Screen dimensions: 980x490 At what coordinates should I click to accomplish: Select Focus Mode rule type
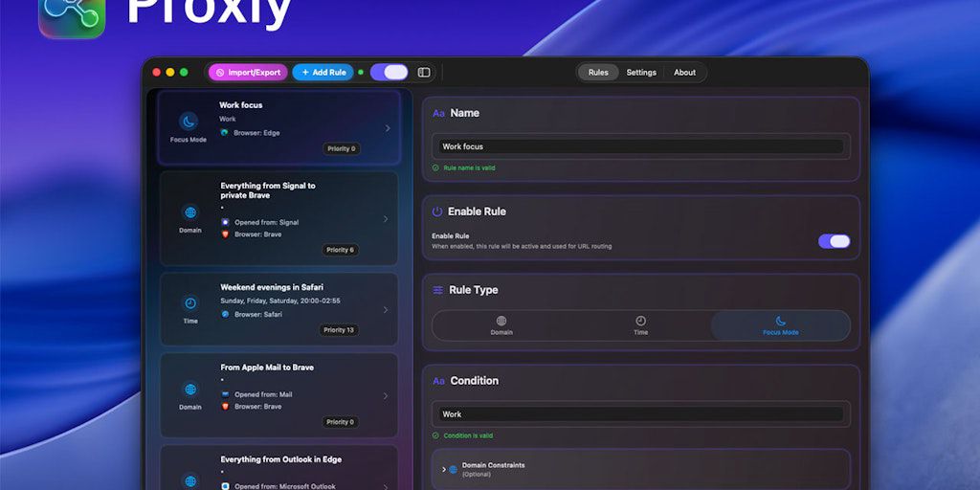click(x=781, y=325)
